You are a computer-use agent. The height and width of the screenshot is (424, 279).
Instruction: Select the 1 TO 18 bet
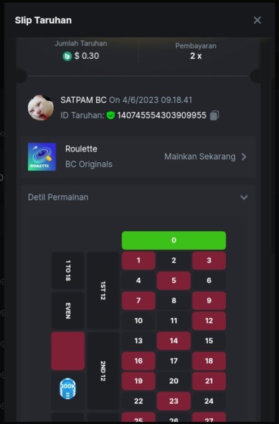pos(68,270)
